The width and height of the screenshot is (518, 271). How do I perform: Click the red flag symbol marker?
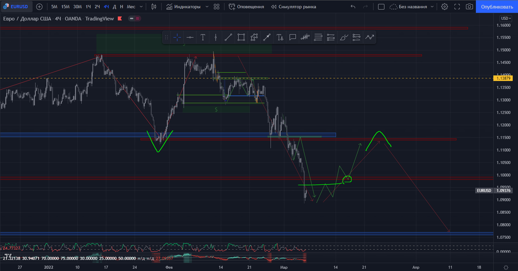point(120,19)
